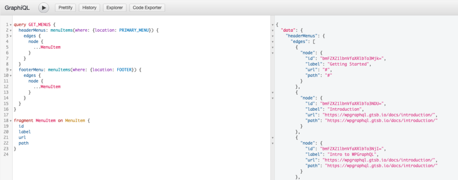This screenshot has height=180, width=458.
Task: Fold the Introduction node in results
Action: point(273,99)
